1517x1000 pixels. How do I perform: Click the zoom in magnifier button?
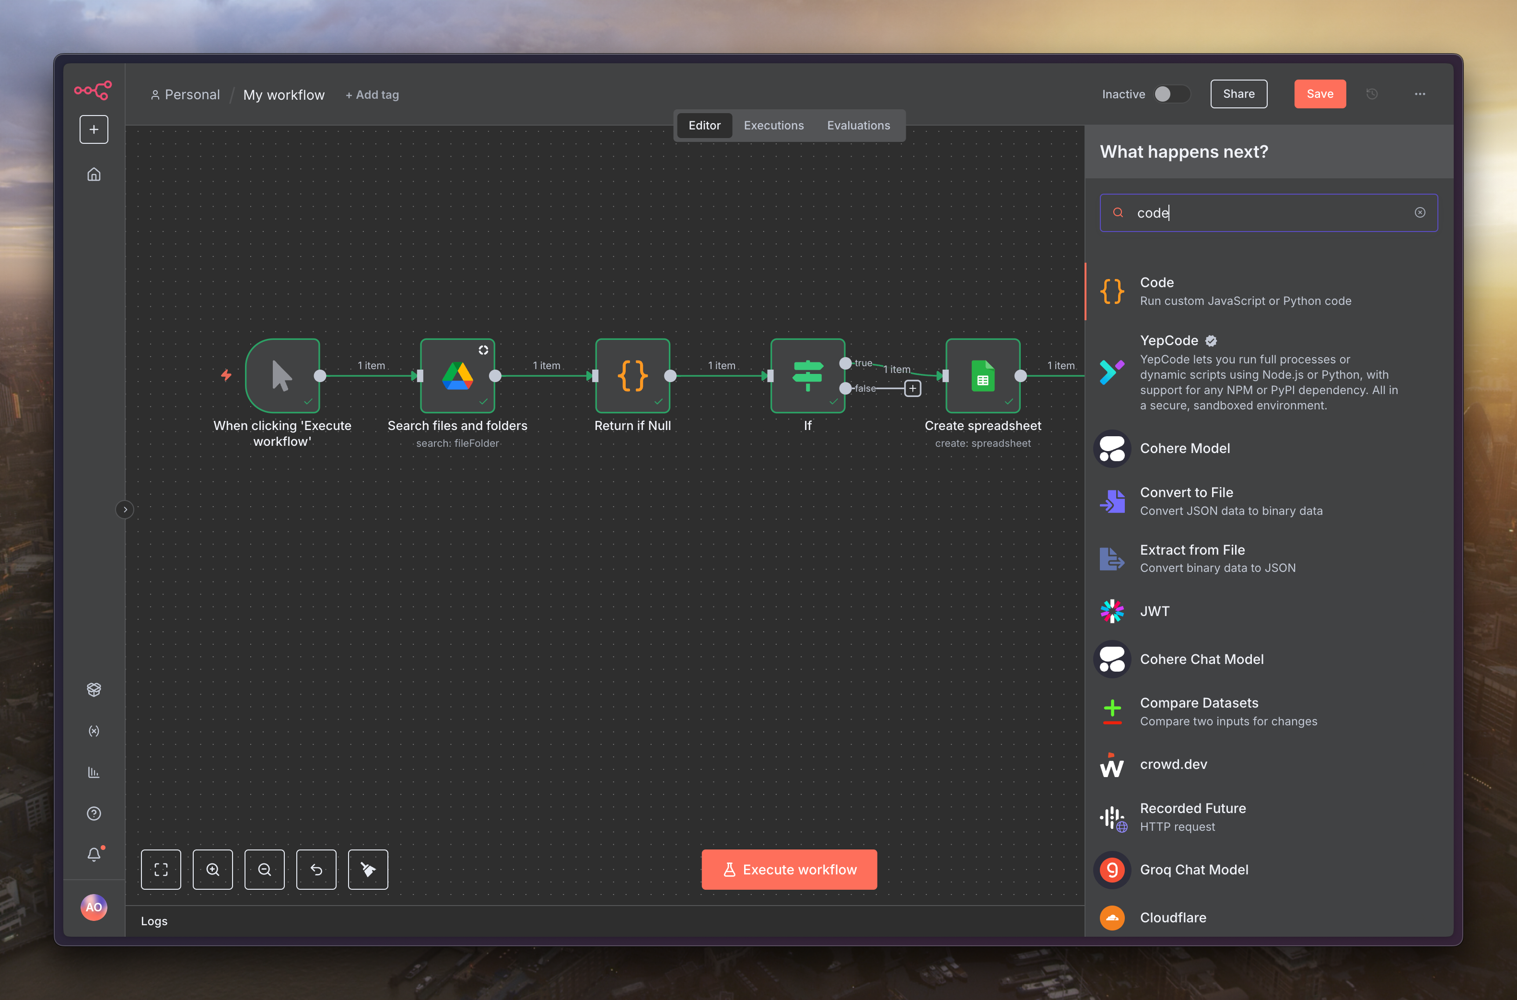click(212, 870)
